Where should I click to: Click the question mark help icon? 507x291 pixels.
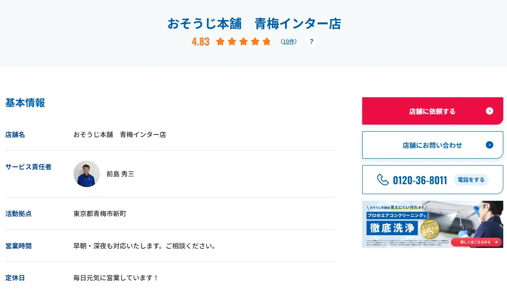pyautogui.click(x=312, y=41)
